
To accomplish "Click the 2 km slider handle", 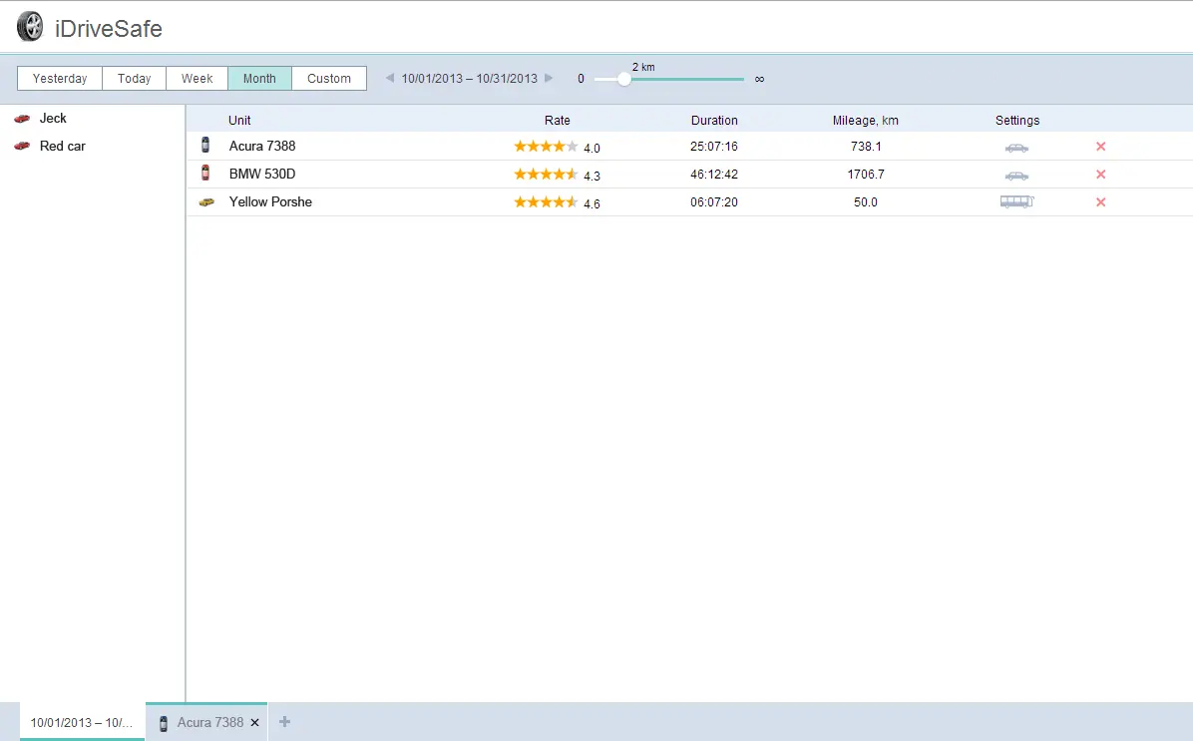I will coord(623,79).
